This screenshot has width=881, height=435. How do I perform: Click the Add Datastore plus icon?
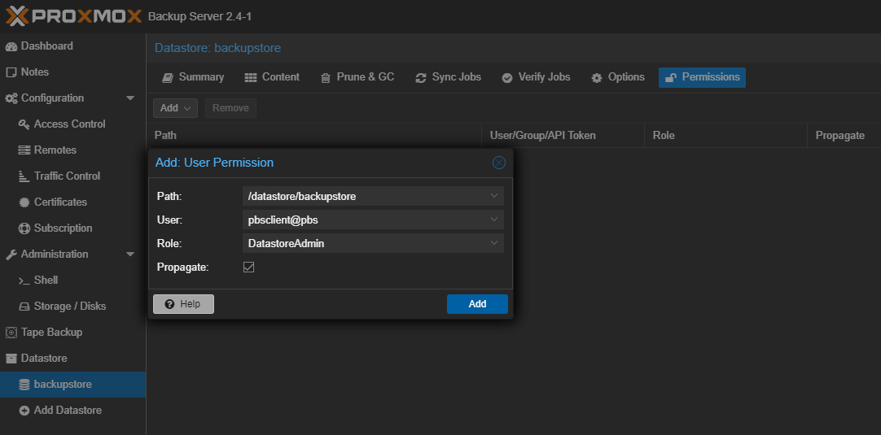(24, 411)
